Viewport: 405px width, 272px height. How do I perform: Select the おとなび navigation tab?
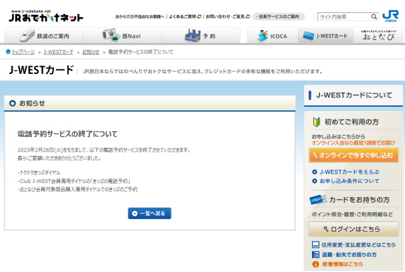378,35
